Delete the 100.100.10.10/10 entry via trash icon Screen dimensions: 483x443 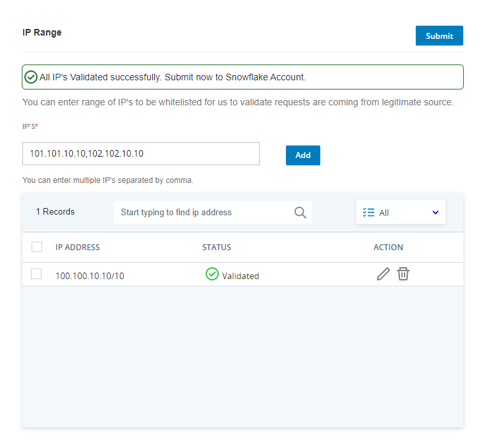click(x=403, y=274)
